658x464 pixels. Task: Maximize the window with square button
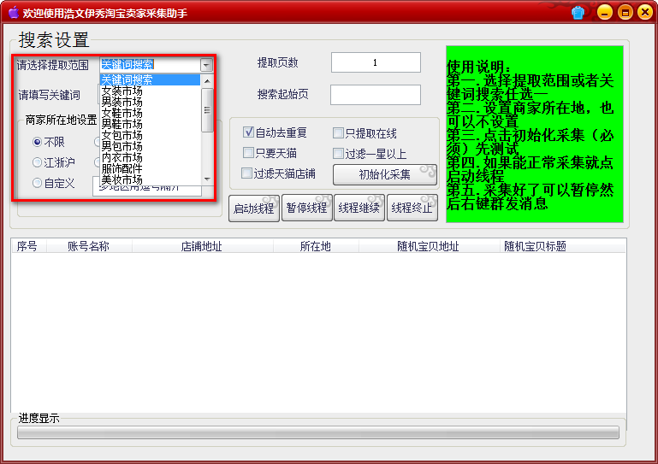tap(625, 12)
